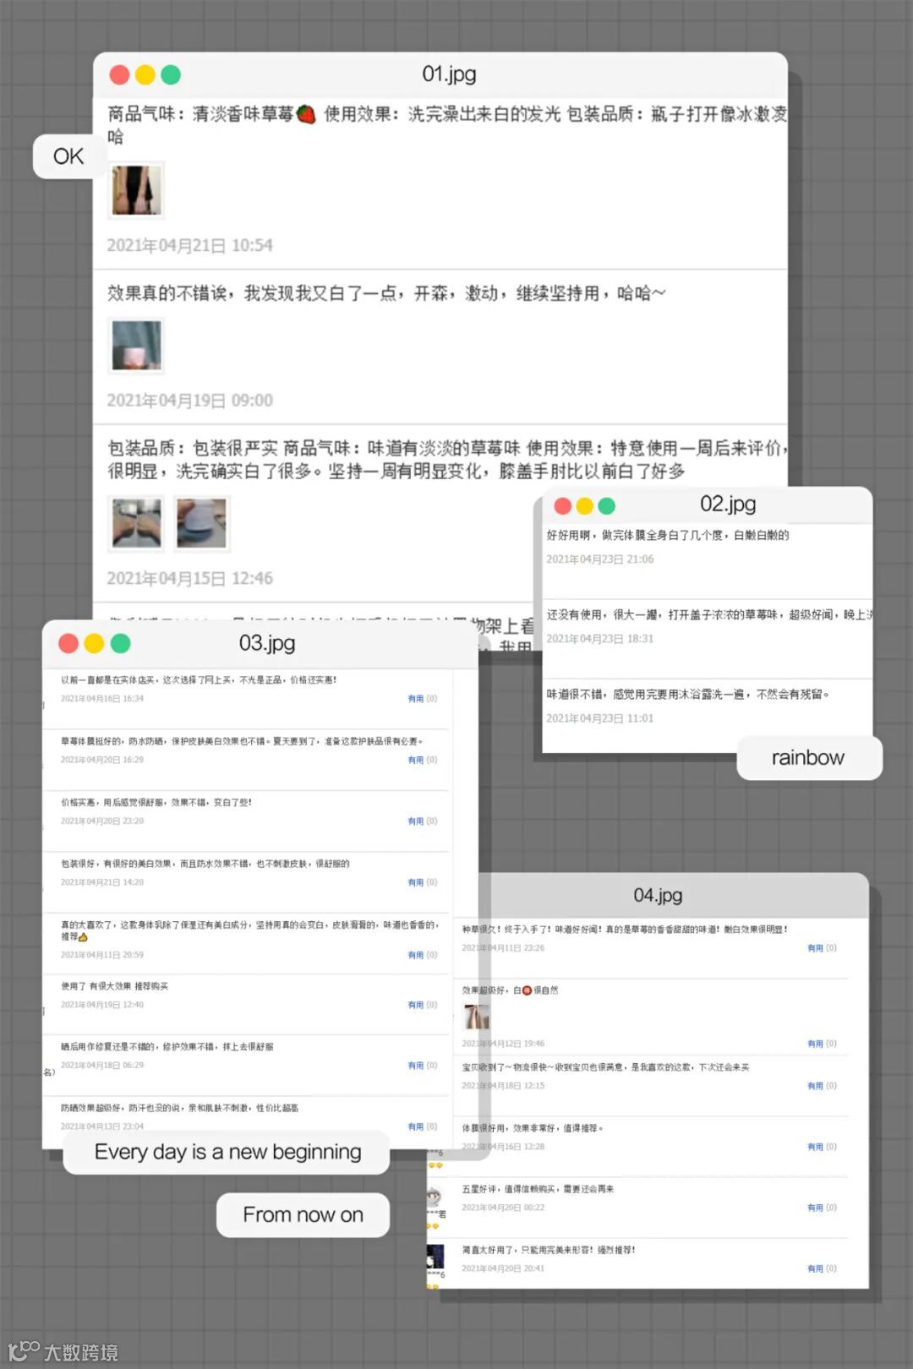The image size is (913, 1369).
Task: Click the review text starting 五星好评 in 04.jpg
Action: [x=538, y=1189]
